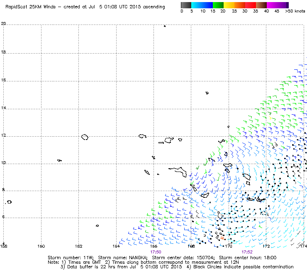Click the '>50 knots' legend label
This screenshot has height=270, width=307.
(295, 11)
